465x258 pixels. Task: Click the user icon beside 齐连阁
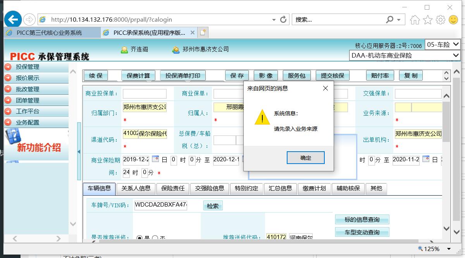(x=124, y=50)
